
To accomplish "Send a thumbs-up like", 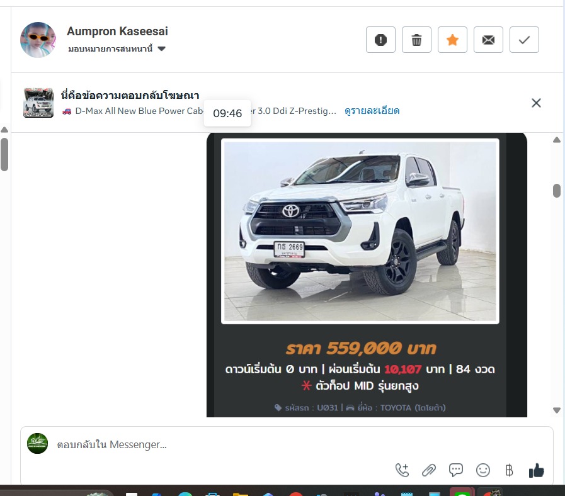I will click(x=536, y=470).
